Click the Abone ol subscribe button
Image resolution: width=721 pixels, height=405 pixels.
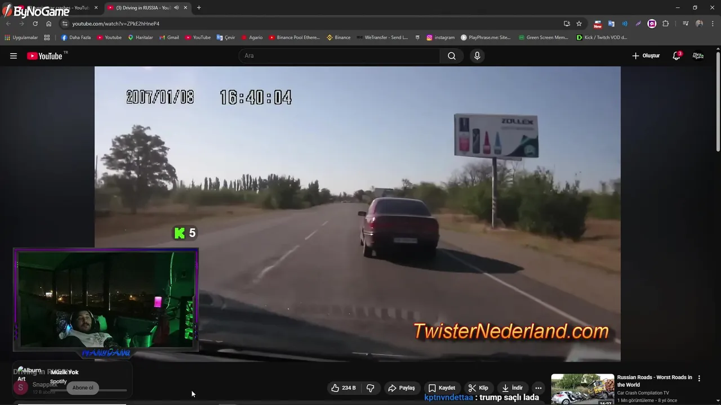click(83, 388)
